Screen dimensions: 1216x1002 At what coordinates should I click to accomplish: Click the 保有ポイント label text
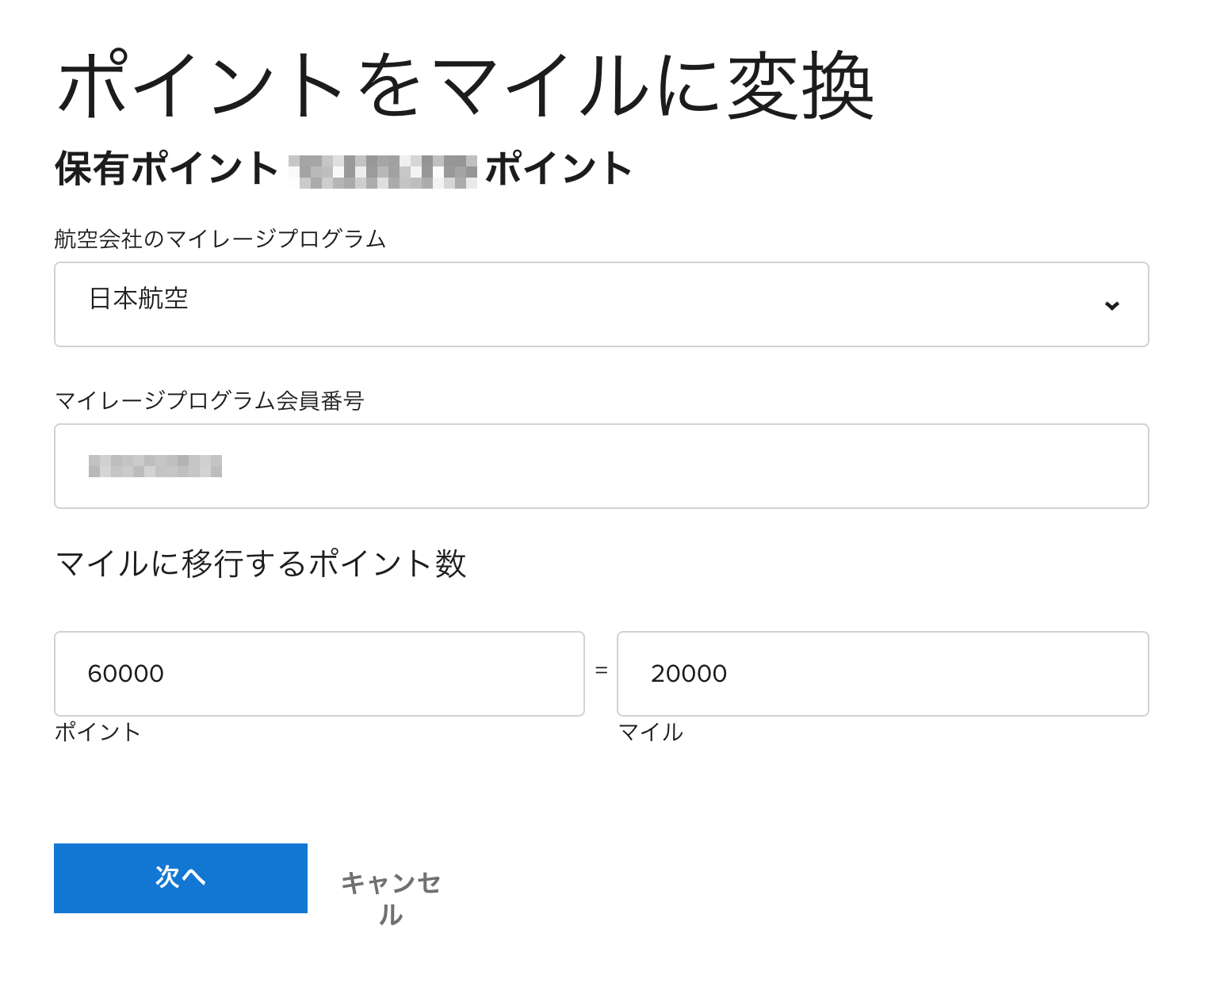point(166,169)
